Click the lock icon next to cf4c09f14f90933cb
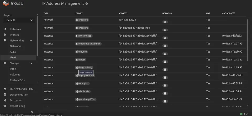The image size is (252, 116). coord(5,89)
